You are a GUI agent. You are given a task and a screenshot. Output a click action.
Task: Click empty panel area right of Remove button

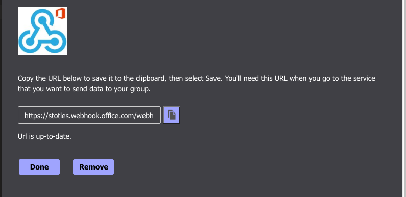233,167
